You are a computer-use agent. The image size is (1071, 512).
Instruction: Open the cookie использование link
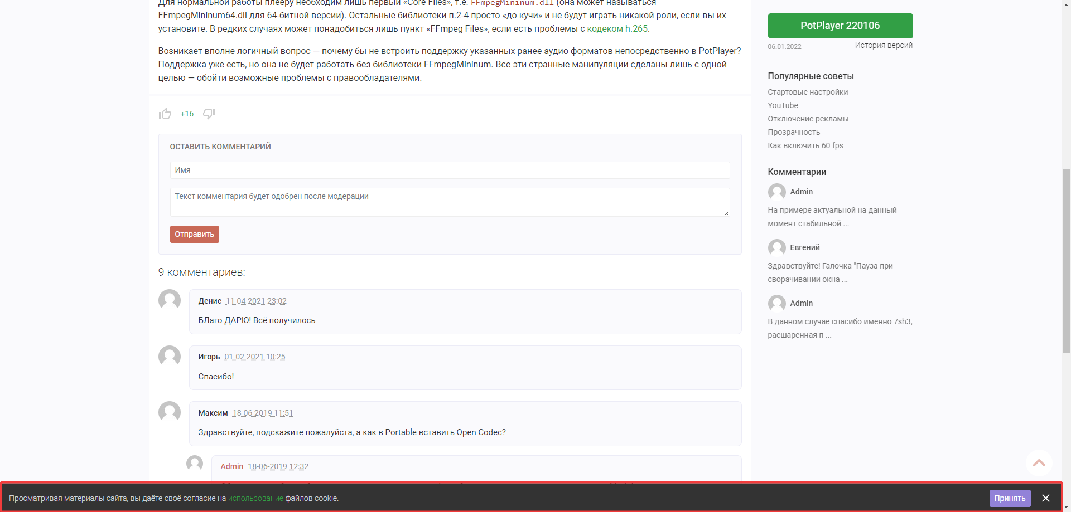[255, 498]
